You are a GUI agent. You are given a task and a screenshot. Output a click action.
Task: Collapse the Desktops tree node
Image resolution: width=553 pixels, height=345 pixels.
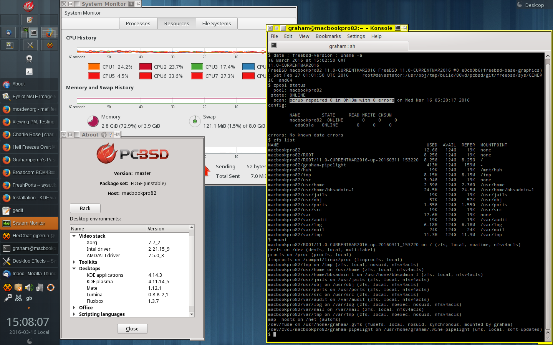(74, 269)
